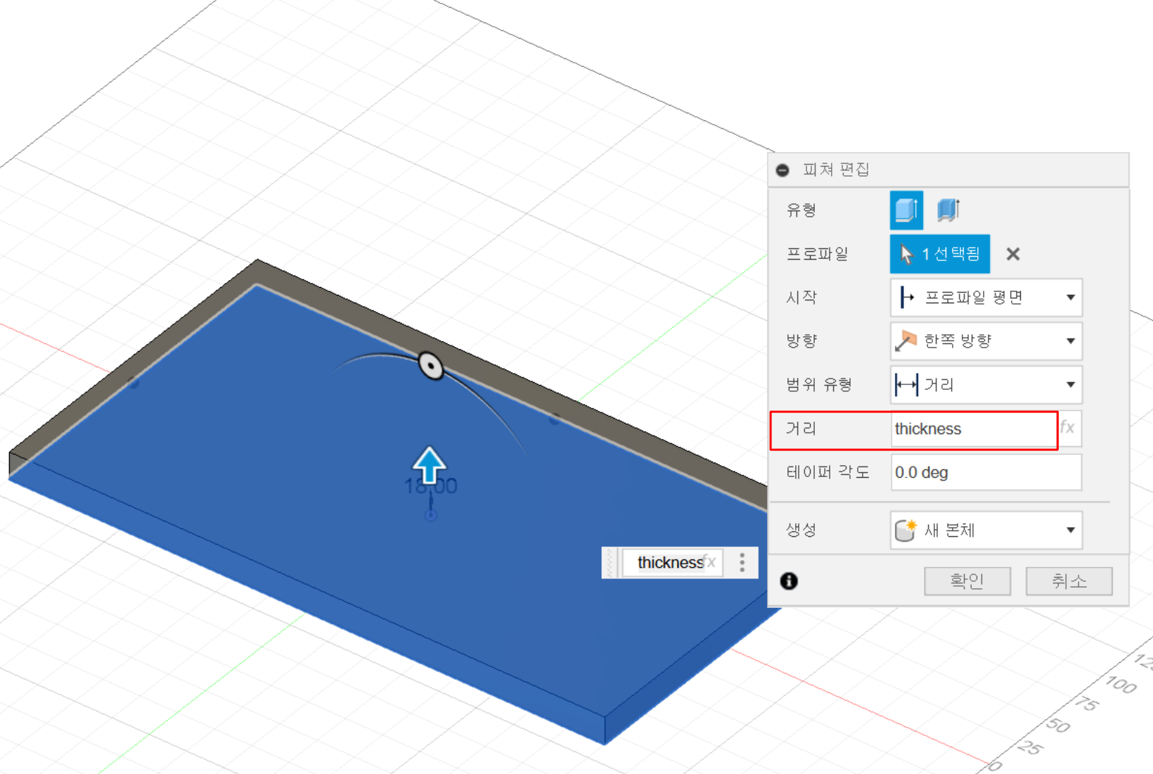Click the floating thickness input in the viewport
Image resolution: width=1153 pixels, height=774 pixels.
672,562
